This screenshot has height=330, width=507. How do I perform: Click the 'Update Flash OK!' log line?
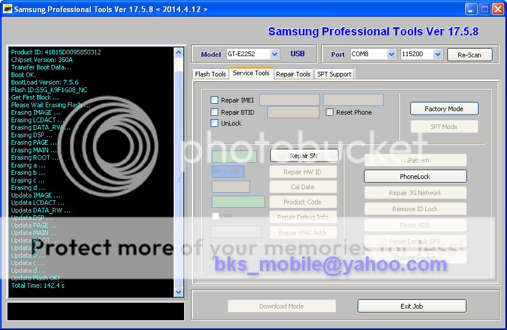click(35, 278)
